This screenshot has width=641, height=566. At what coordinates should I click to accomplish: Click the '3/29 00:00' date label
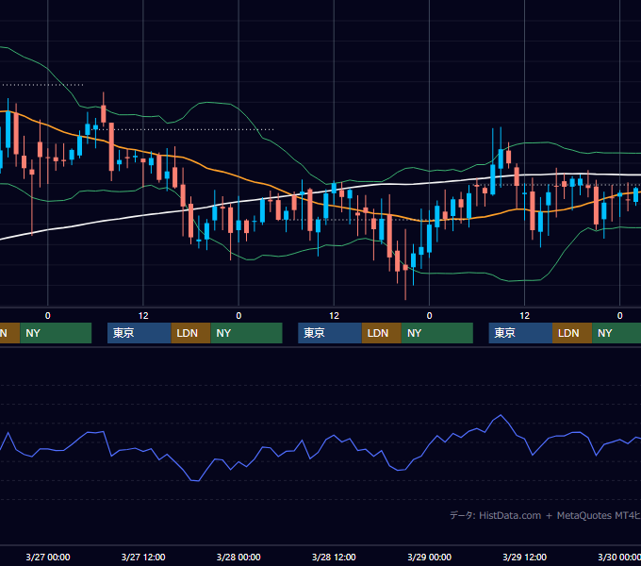(x=429, y=557)
